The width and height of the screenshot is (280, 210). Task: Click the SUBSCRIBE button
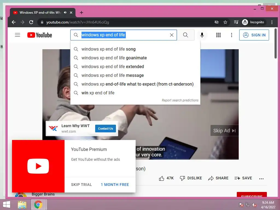pos(252,195)
